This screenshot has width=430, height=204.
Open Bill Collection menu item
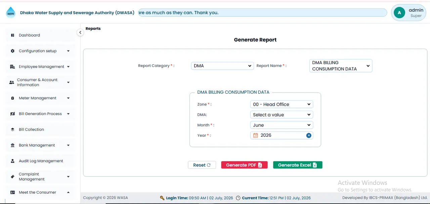coord(40,130)
